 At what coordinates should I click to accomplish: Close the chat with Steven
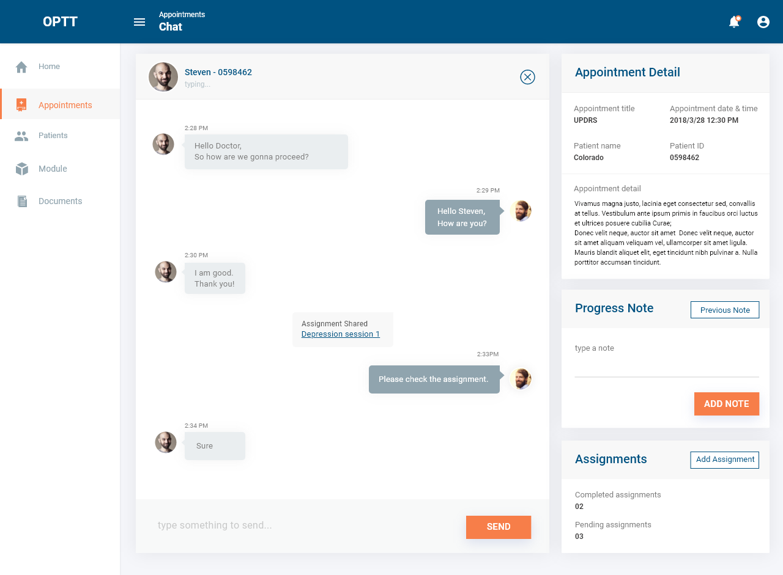tap(527, 77)
